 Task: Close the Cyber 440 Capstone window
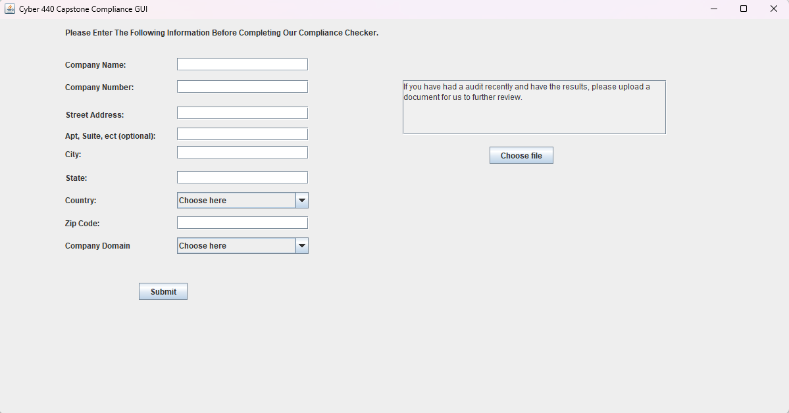[x=773, y=9]
